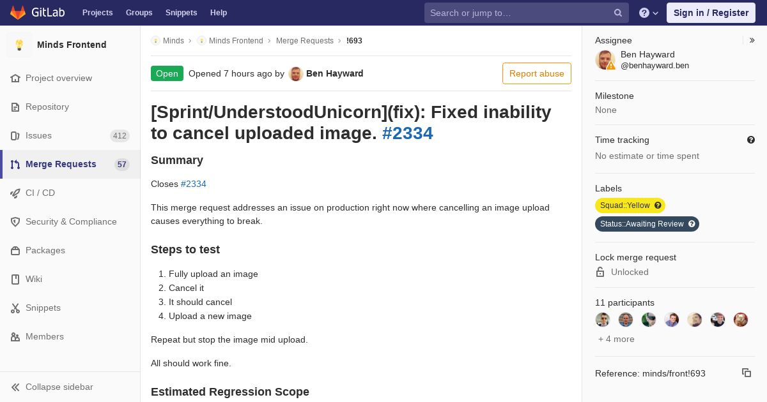Click the Report abuse button
Image resolution: width=767 pixels, height=402 pixels.
[537, 73]
